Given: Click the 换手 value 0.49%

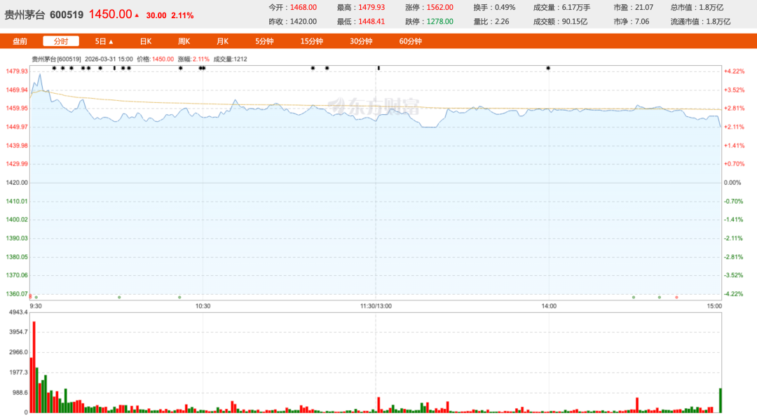Looking at the screenshot, I should click(505, 7).
